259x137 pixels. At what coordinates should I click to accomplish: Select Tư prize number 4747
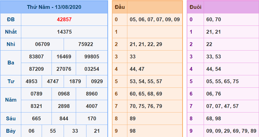pos(53,81)
